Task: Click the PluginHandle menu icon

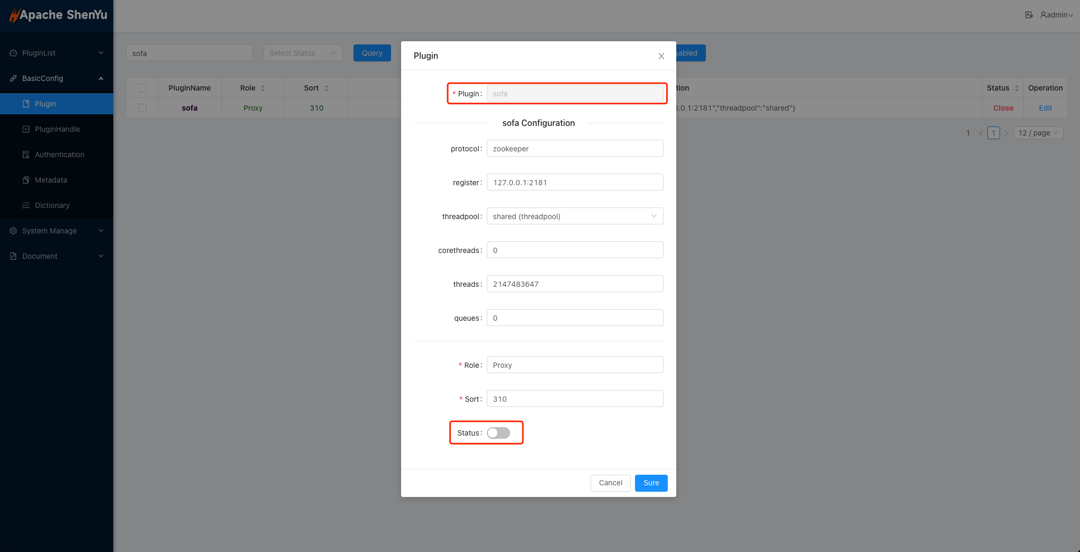Action: coord(26,129)
